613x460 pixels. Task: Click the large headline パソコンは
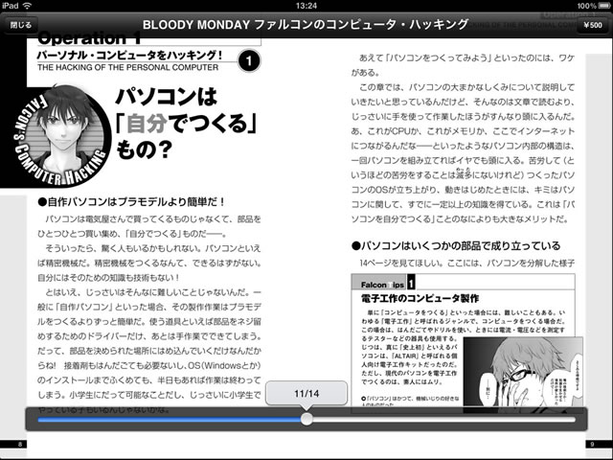click(x=166, y=97)
